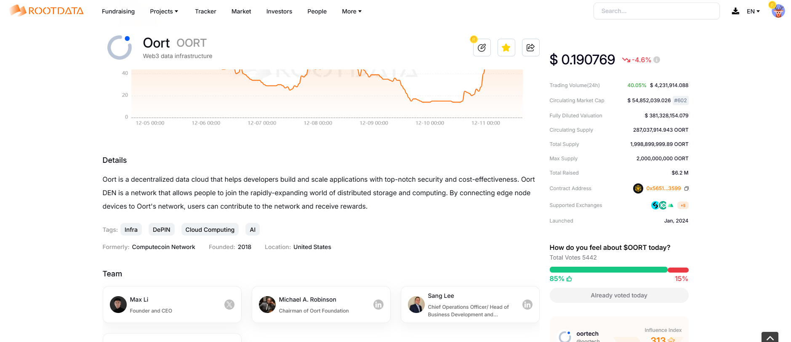This screenshot has width=791, height=342.
Task: Expand the Projects menu dropdown
Action: tap(164, 11)
